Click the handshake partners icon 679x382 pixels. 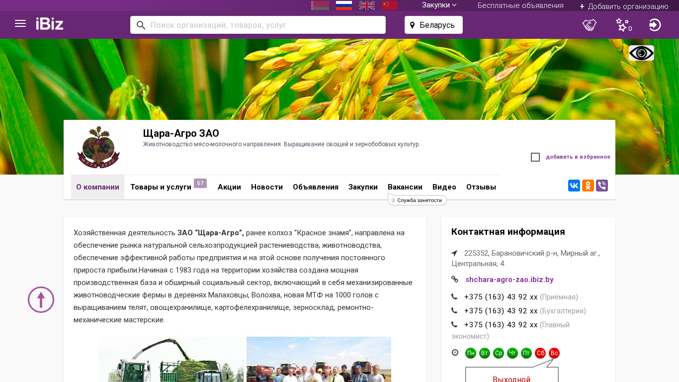point(590,25)
